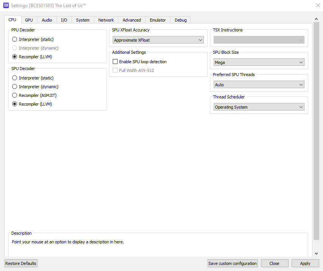Enable SPU loop detection checkbox
The image size is (323, 271).
(x=115, y=62)
